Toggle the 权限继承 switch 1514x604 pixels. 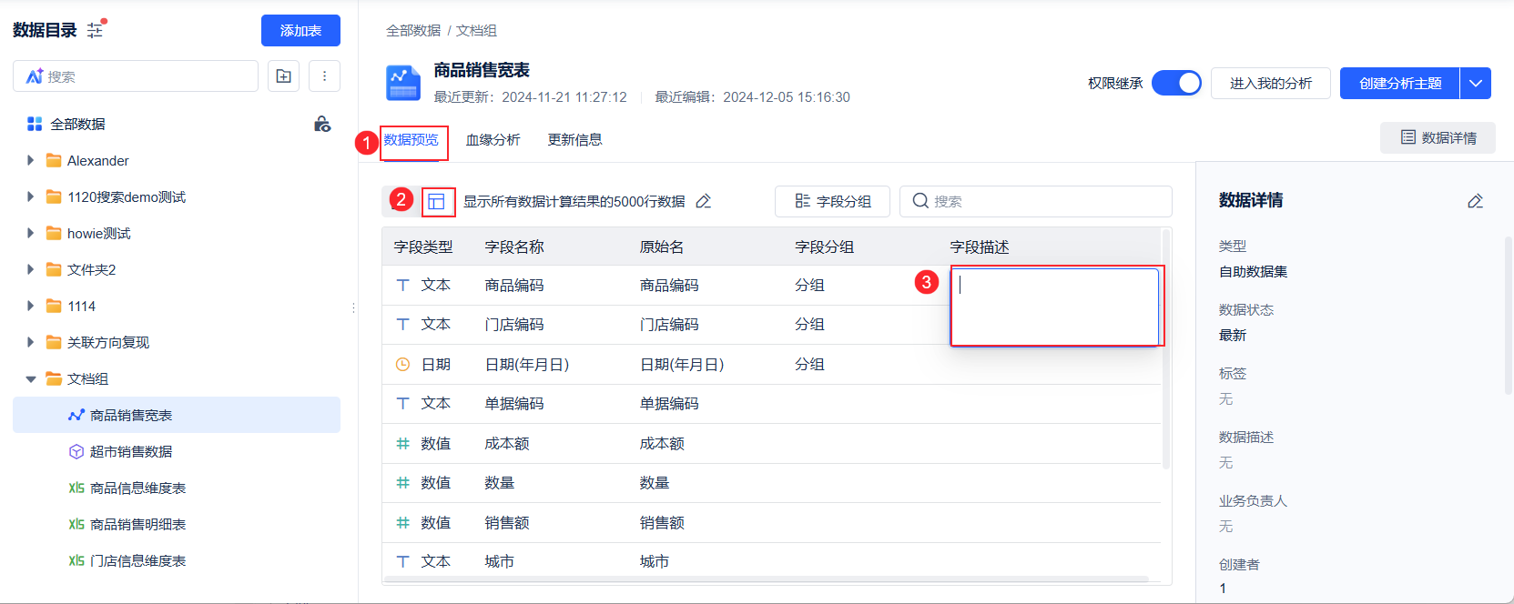[1176, 83]
